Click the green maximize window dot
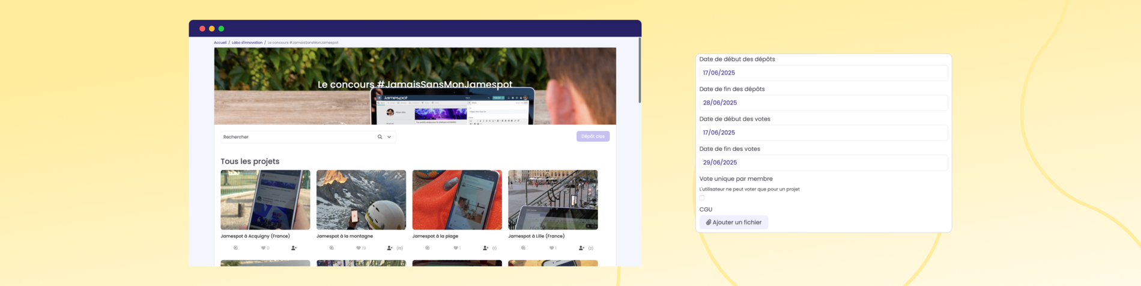The image size is (1141, 286). pyautogui.click(x=222, y=28)
